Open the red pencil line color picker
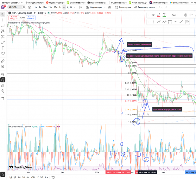Viewport: 196px width, 180px height. pyautogui.click(x=158, y=15)
